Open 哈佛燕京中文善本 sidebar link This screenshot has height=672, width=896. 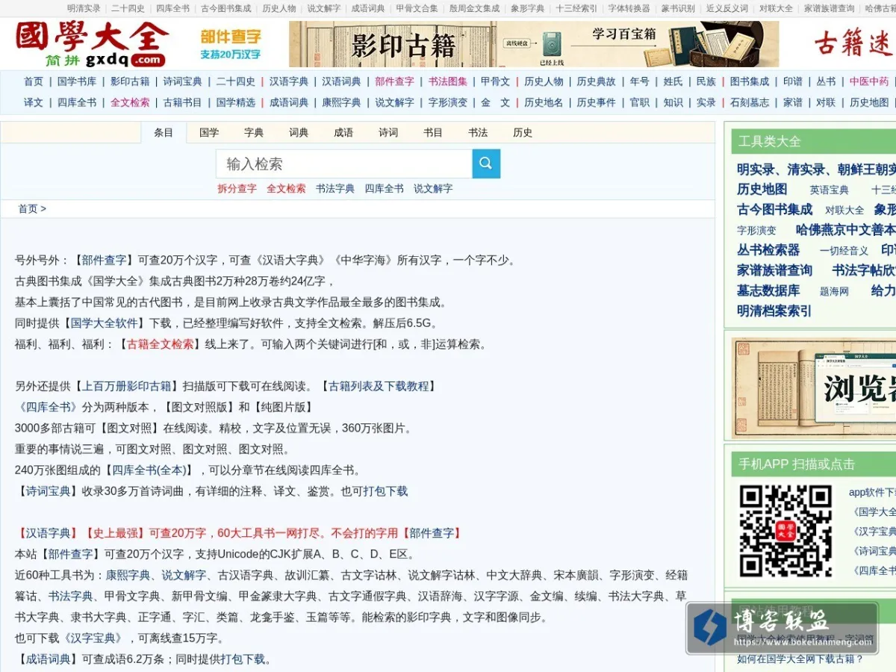pos(845,230)
